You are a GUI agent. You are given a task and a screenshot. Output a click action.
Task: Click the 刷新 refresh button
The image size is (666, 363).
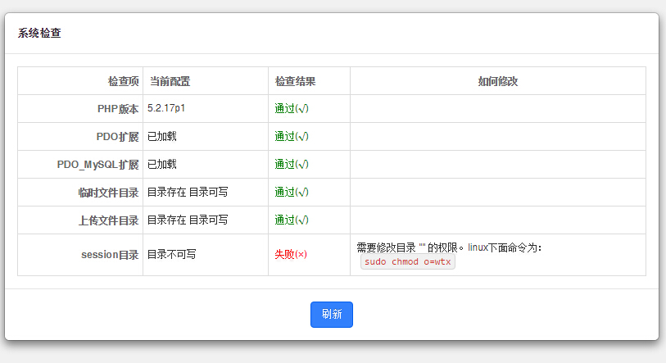tap(331, 315)
